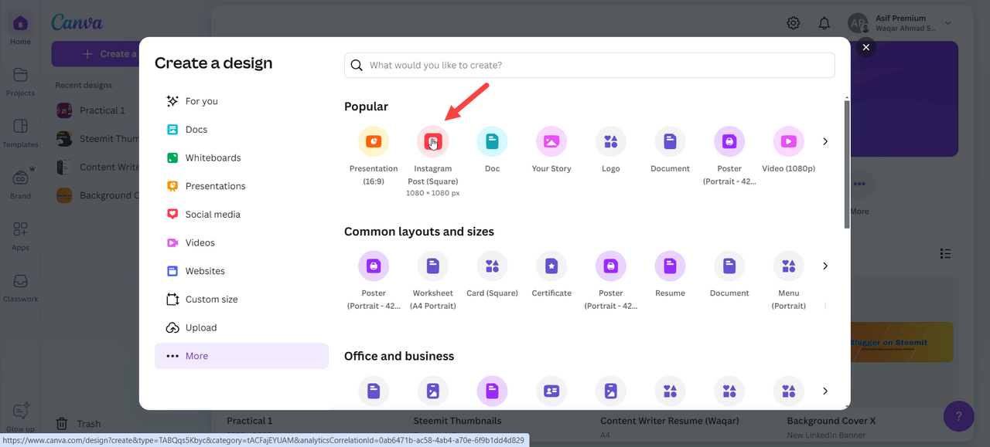Select the Instagram Post (Square) icon
The image size is (990, 447).
432,141
